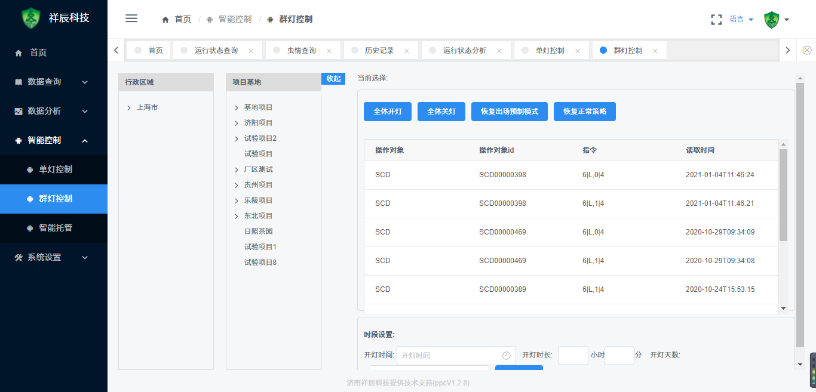Click the hamburger menu collapse icon
The height and width of the screenshot is (392, 816).
point(131,18)
